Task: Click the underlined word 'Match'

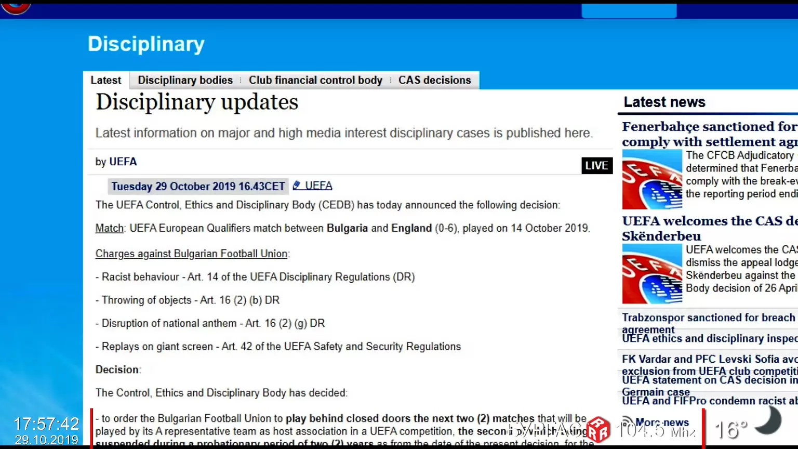Action: click(x=110, y=228)
